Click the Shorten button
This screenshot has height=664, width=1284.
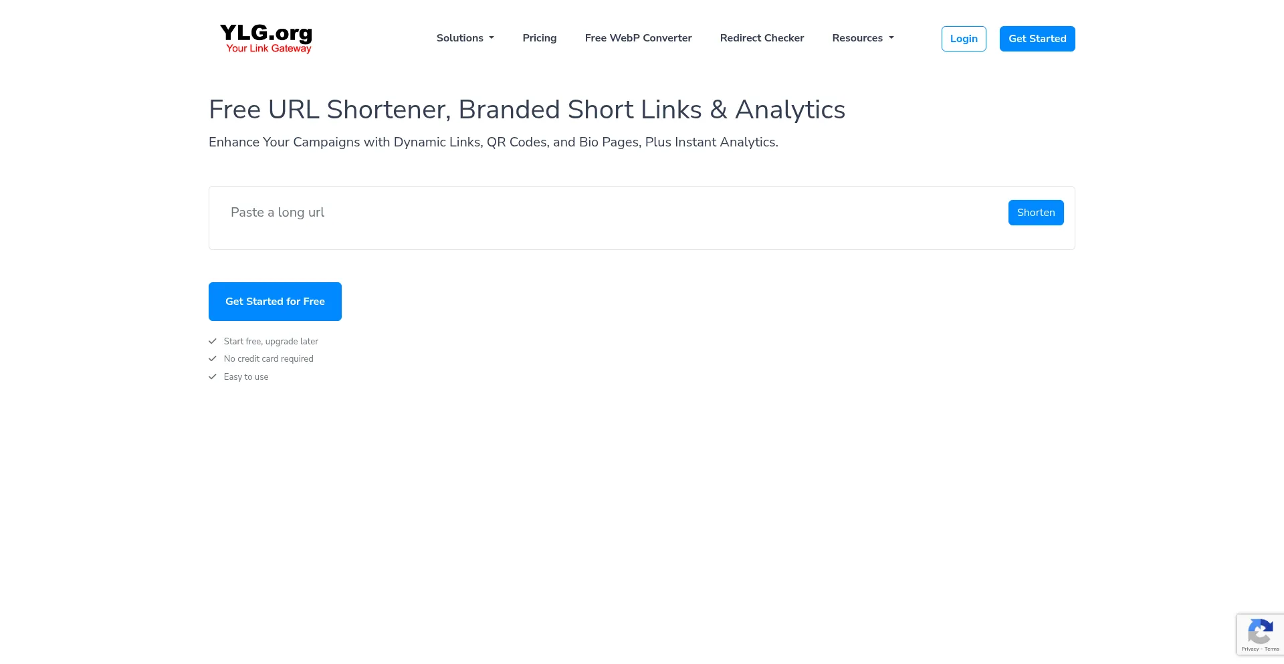(1035, 213)
